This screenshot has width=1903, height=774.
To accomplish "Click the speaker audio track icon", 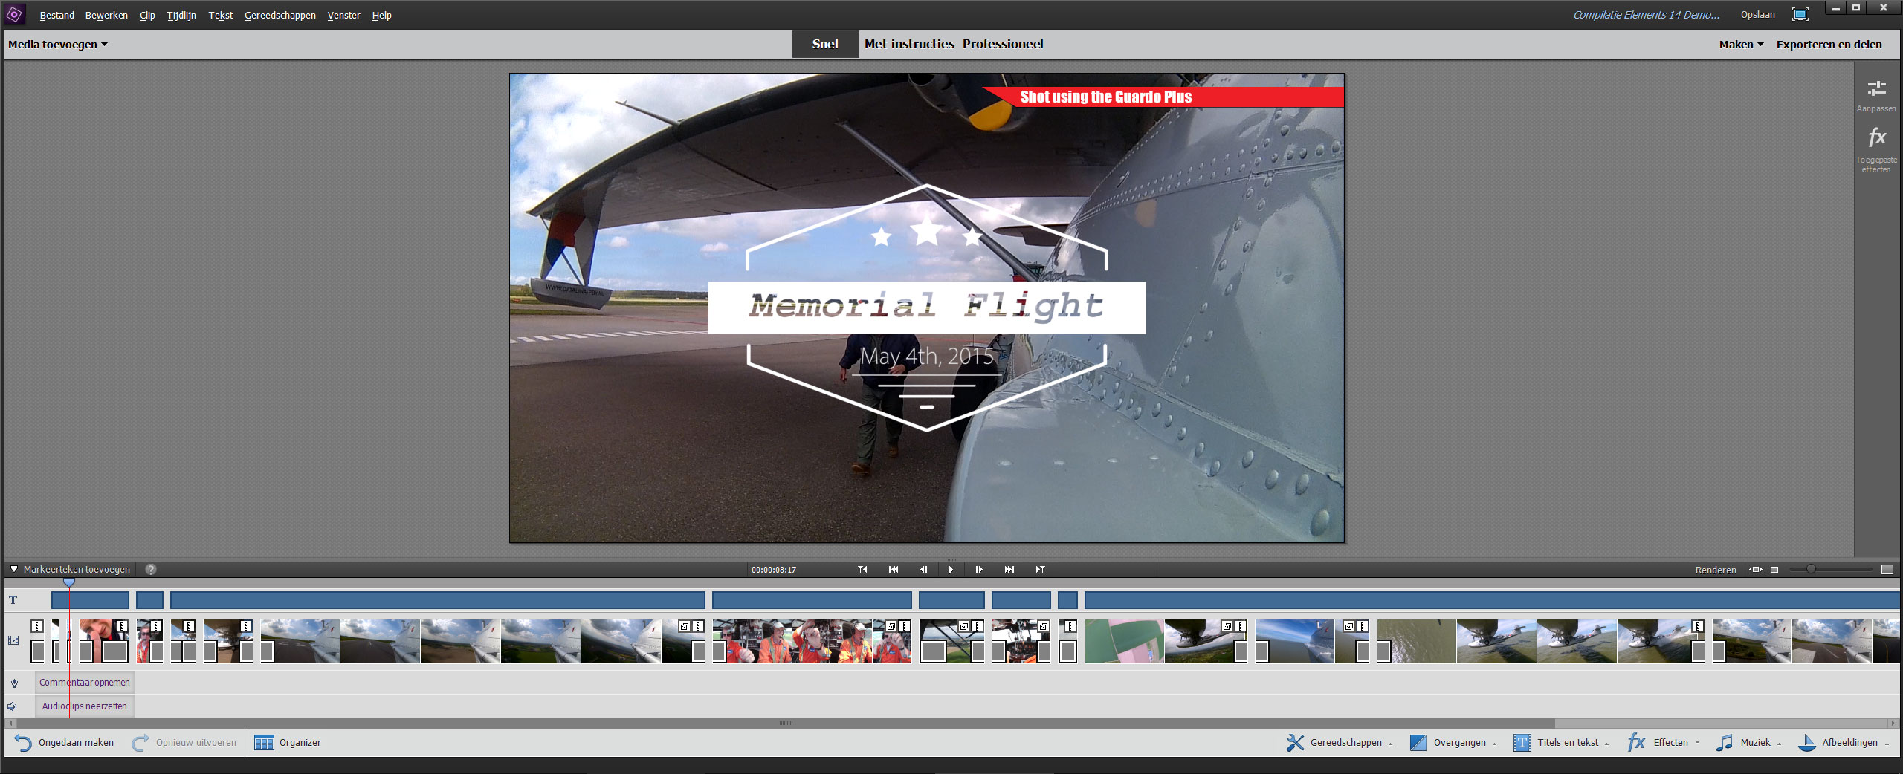I will [x=13, y=706].
